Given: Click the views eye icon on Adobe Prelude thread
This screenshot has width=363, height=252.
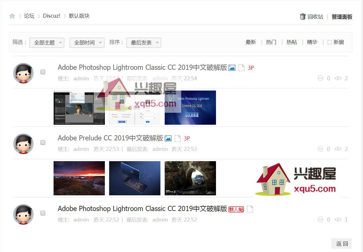Looking at the screenshot, I should pyautogui.click(x=338, y=149).
